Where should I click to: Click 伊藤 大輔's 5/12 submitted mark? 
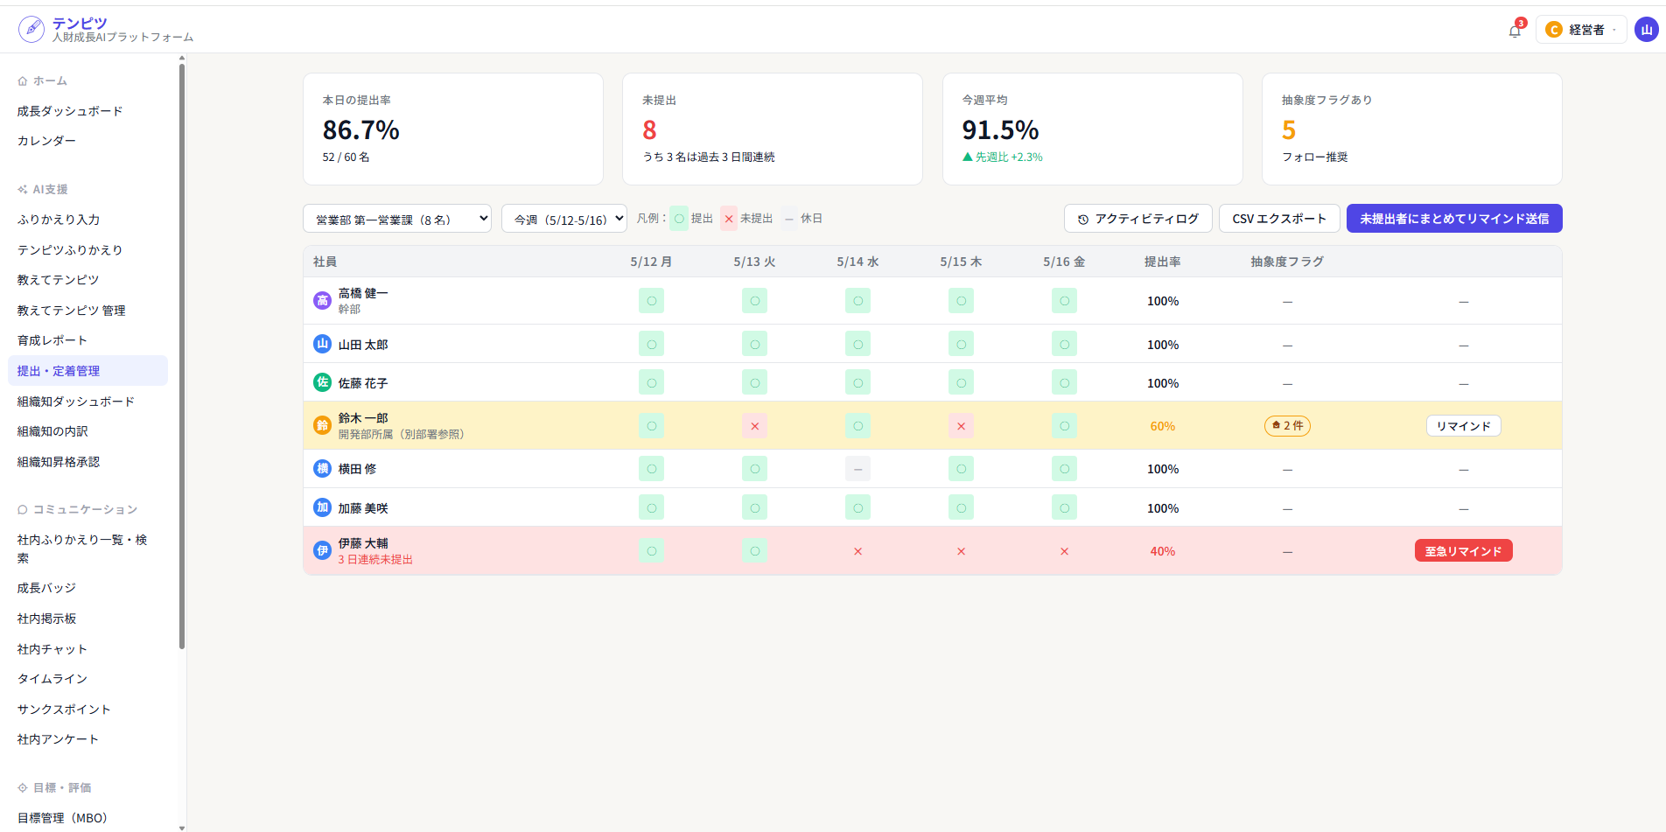click(651, 551)
